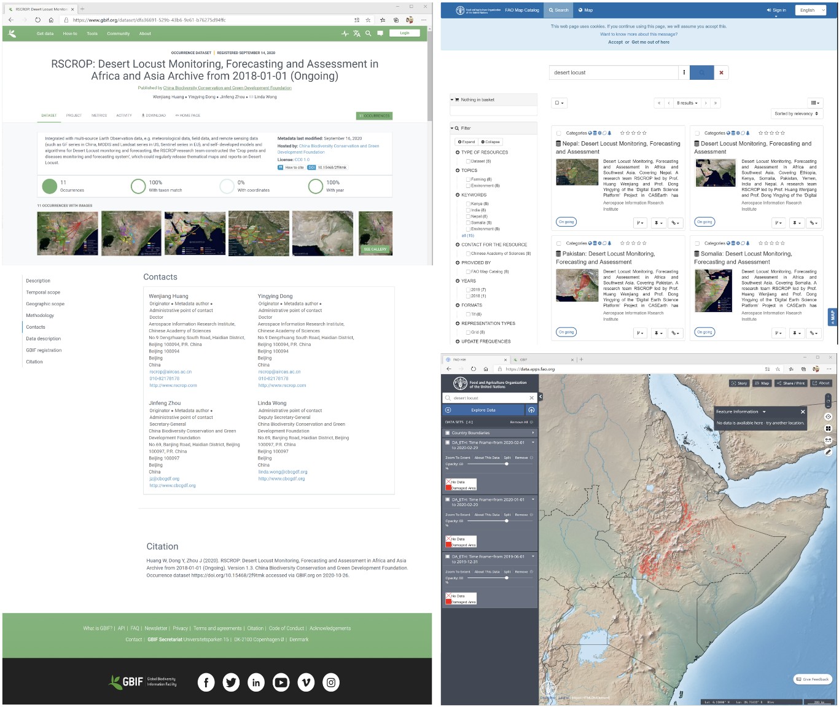Click the GBIF system health pulse icon

point(345,34)
